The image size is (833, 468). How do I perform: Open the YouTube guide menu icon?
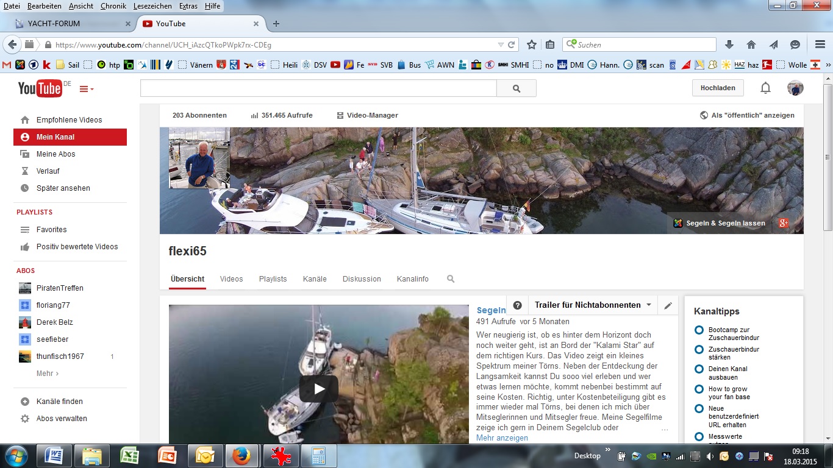click(87, 89)
